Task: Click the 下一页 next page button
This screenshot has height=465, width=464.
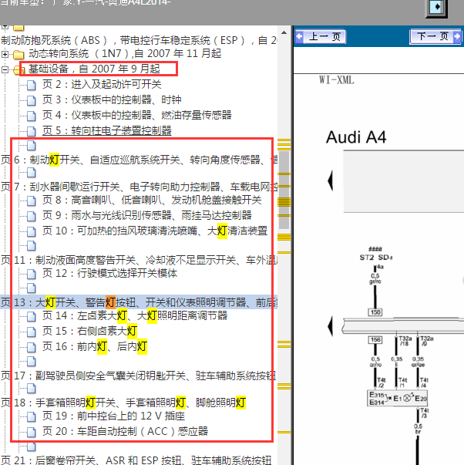Action: coord(435,37)
